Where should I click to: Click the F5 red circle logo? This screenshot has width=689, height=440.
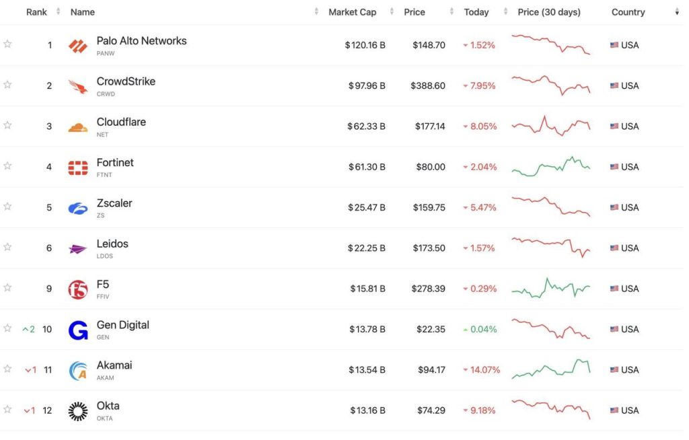[x=78, y=289]
